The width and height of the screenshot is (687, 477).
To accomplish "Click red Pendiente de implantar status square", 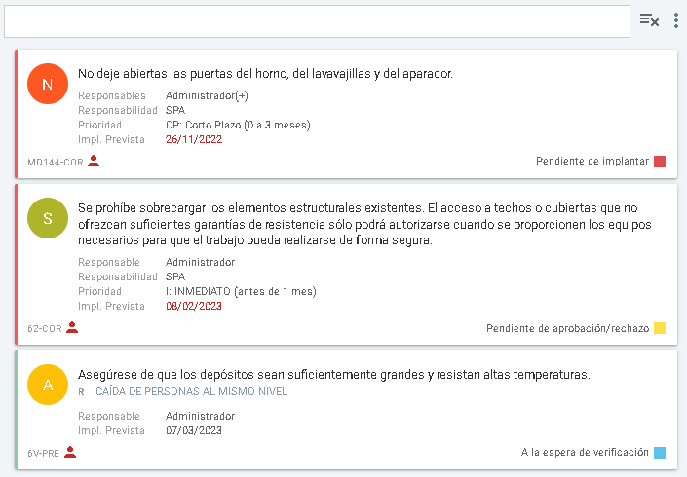I will tap(660, 162).
